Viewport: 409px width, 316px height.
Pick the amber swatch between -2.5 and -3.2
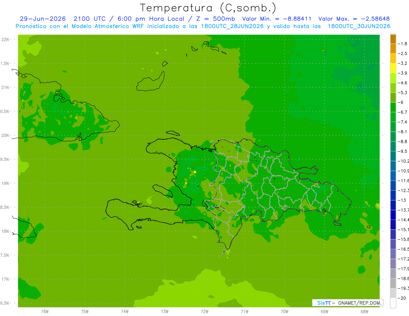(393, 58)
